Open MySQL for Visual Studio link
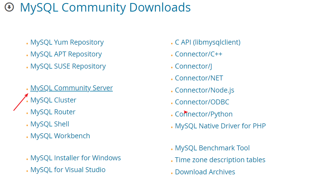Viewport: 322px width, 187px height. pyautogui.click(x=68, y=170)
